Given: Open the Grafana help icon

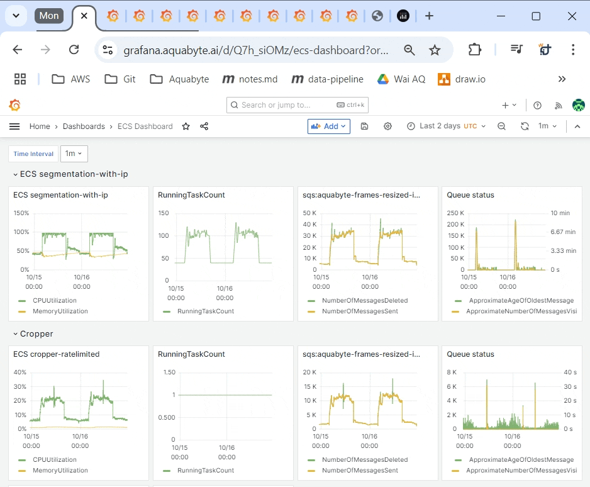Looking at the screenshot, I should (x=537, y=105).
